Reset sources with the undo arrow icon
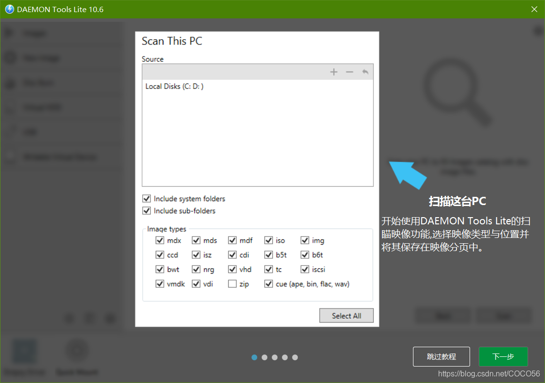 (365, 72)
